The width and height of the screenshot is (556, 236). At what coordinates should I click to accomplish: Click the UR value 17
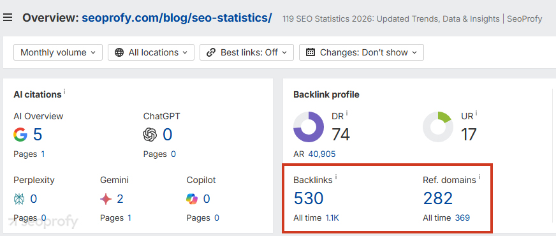pyautogui.click(x=469, y=135)
